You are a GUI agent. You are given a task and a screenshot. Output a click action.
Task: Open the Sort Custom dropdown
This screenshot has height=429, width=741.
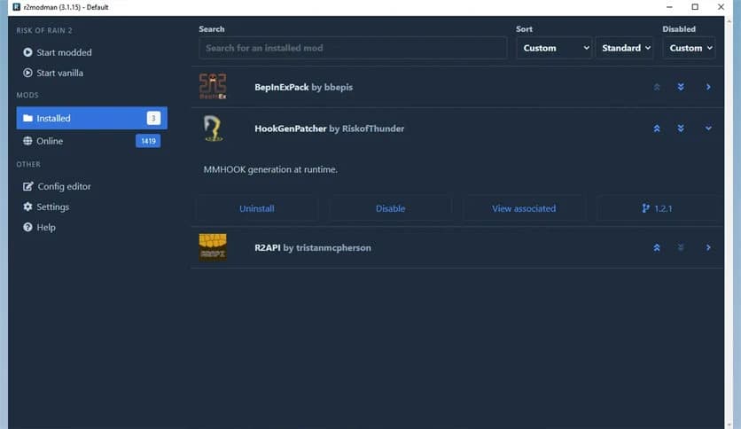point(553,48)
